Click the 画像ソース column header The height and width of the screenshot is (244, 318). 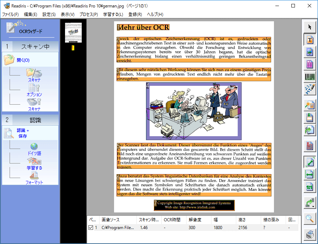[x=118, y=220]
